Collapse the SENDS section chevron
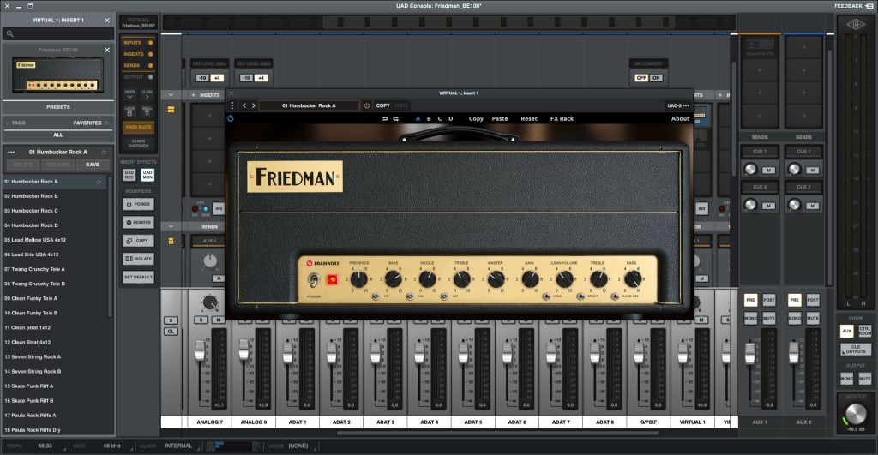Image resolution: width=878 pixels, height=455 pixels. tap(171, 227)
